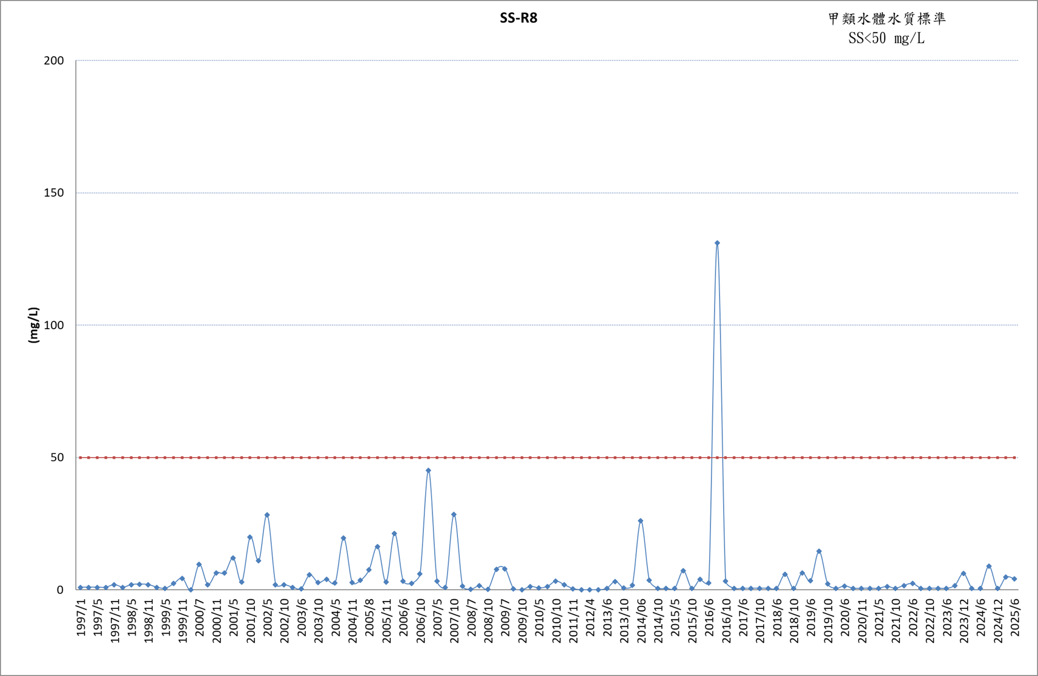Viewport: 1038px width, 676px height.
Task: Click the SS-R8 chart title
Action: pyautogui.click(x=518, y=18)
